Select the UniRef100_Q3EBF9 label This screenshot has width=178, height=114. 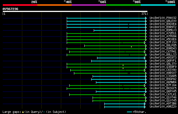coord(163,67)
